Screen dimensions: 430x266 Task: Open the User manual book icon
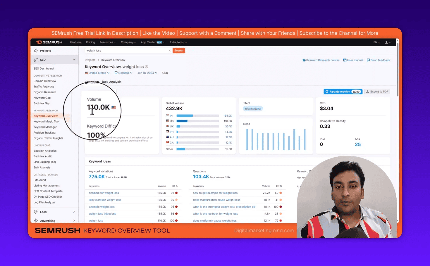(345, 60)
